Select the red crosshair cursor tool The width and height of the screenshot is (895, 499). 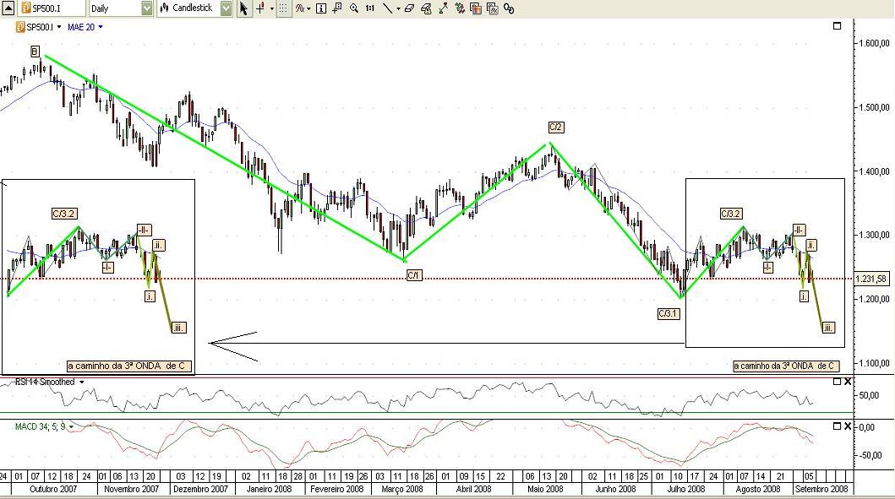point(260,8)
